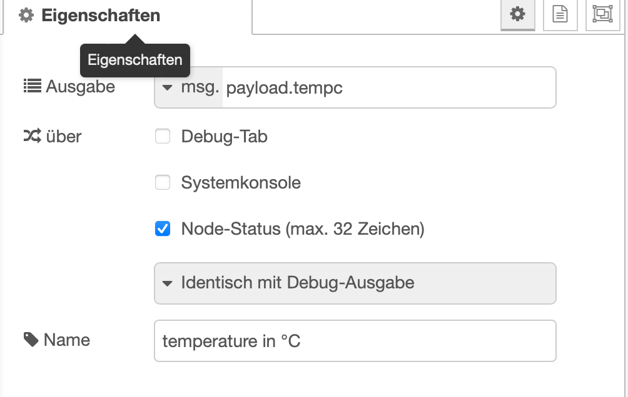Open the node properties gear button
Image resolution: width=628 pixels, height=397 pixels.
click(517, 14)
